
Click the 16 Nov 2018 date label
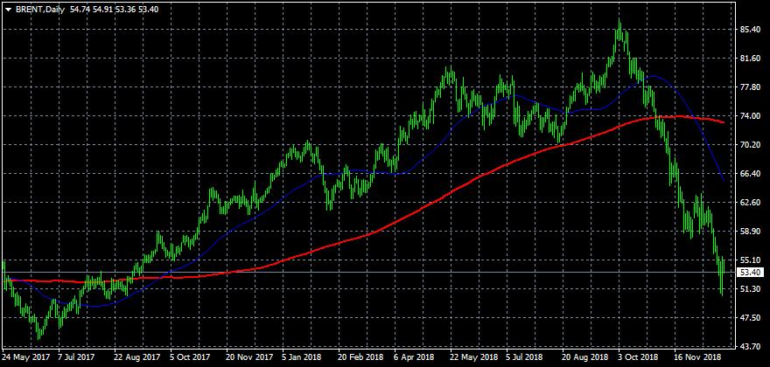[697, 357]
